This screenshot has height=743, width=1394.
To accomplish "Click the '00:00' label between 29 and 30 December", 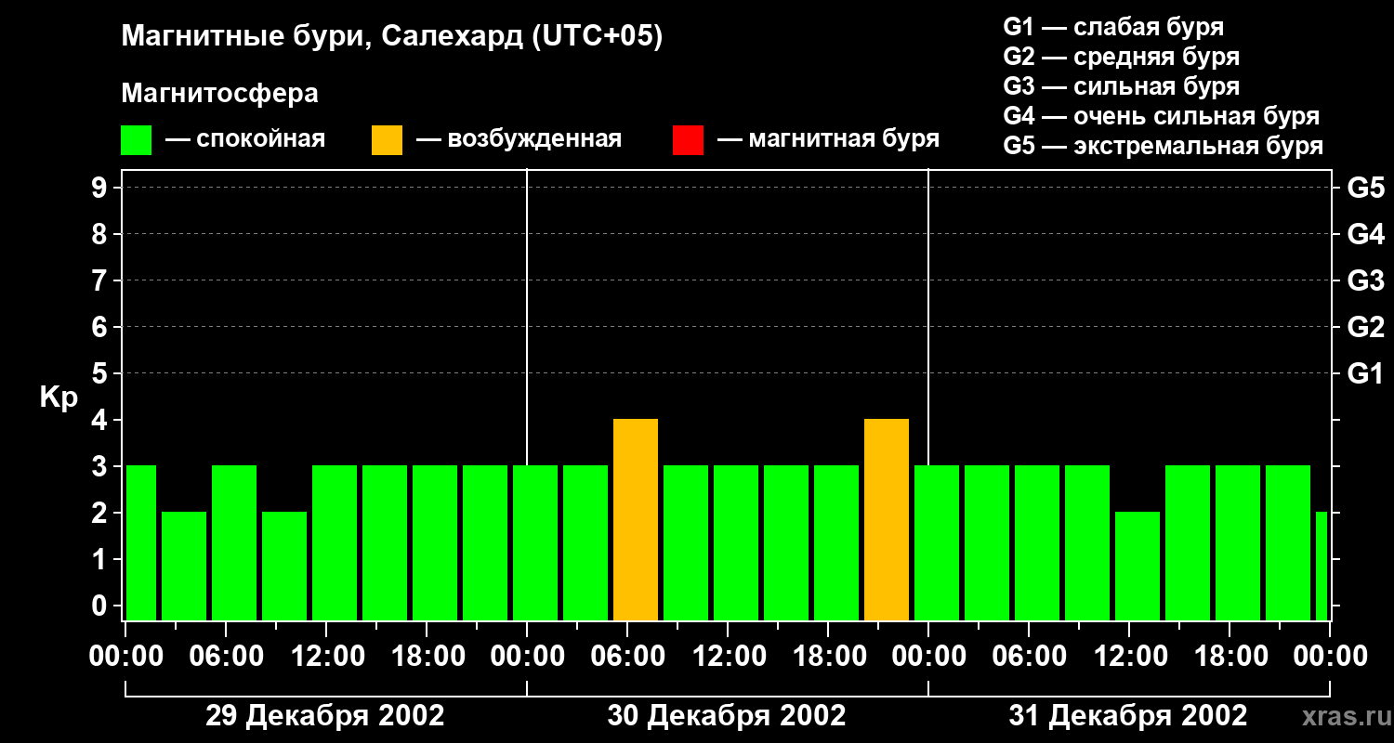I will pos(527,656).
